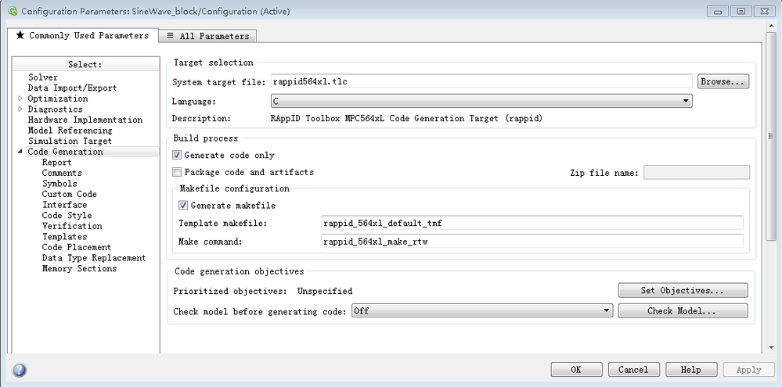The height and width of the screenshot is (387, 782).
Task: Click the Simulink icon in title bar
Action: 12,11
